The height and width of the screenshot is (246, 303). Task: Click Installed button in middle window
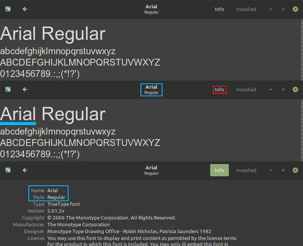coord(246,89)
